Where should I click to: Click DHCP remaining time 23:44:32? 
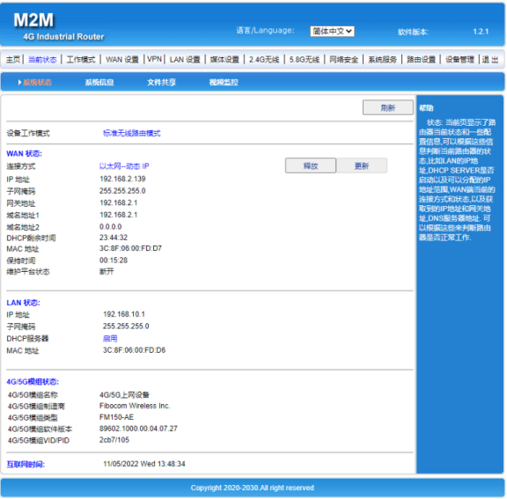114,238
